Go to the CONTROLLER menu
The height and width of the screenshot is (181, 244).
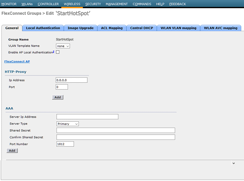(x=48, y=4)
